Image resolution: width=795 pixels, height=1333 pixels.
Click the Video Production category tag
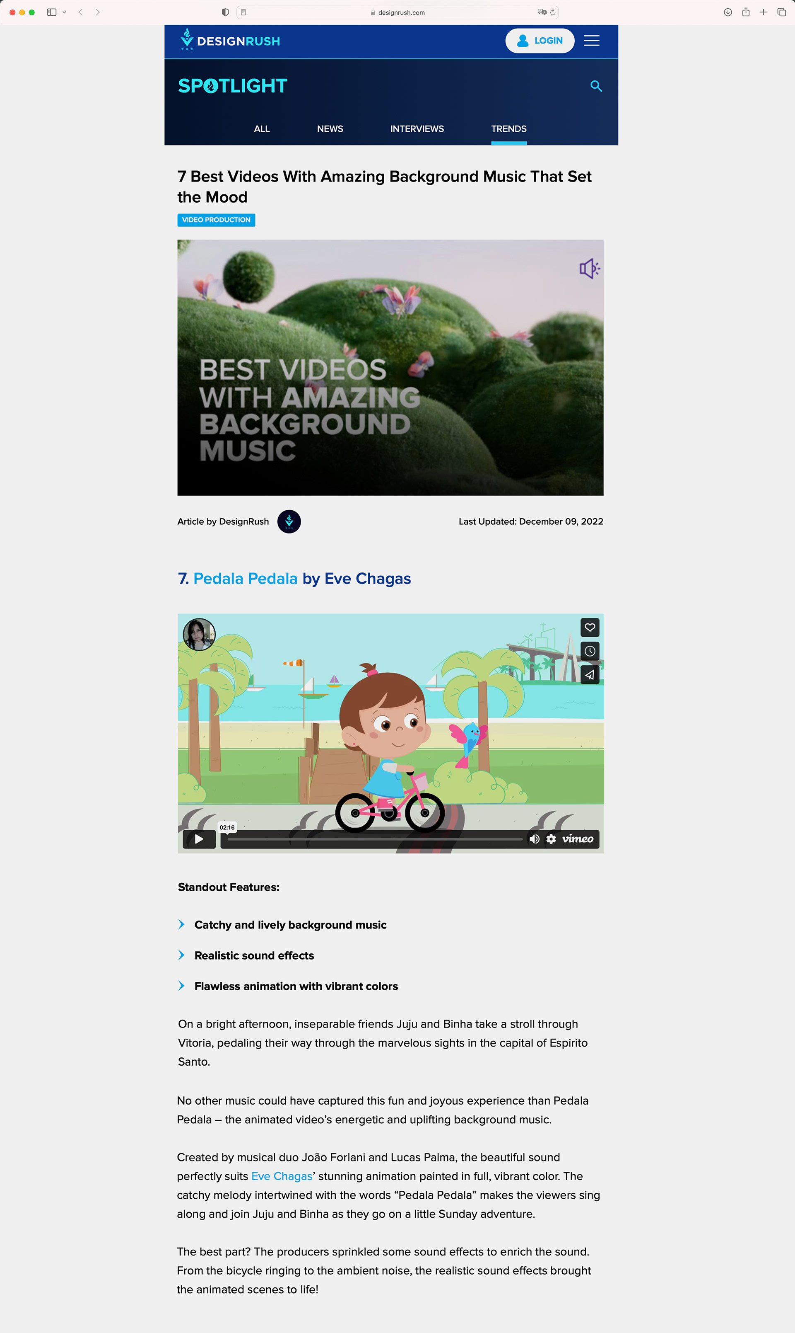pyautogui.click(x=216, y=220)
